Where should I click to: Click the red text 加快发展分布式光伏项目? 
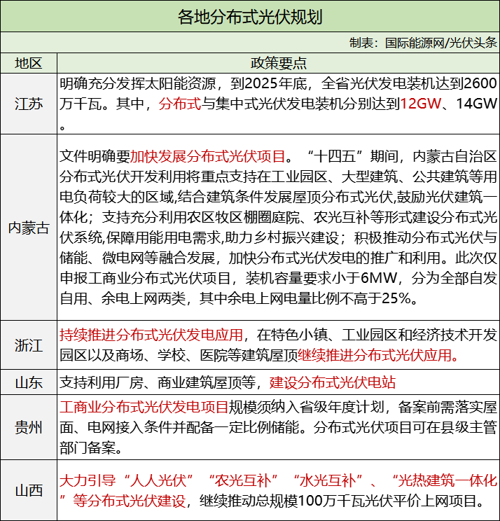[208, 156]
